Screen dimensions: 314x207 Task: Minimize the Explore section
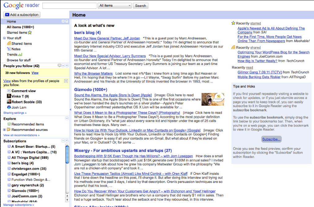tap(67, 118)
